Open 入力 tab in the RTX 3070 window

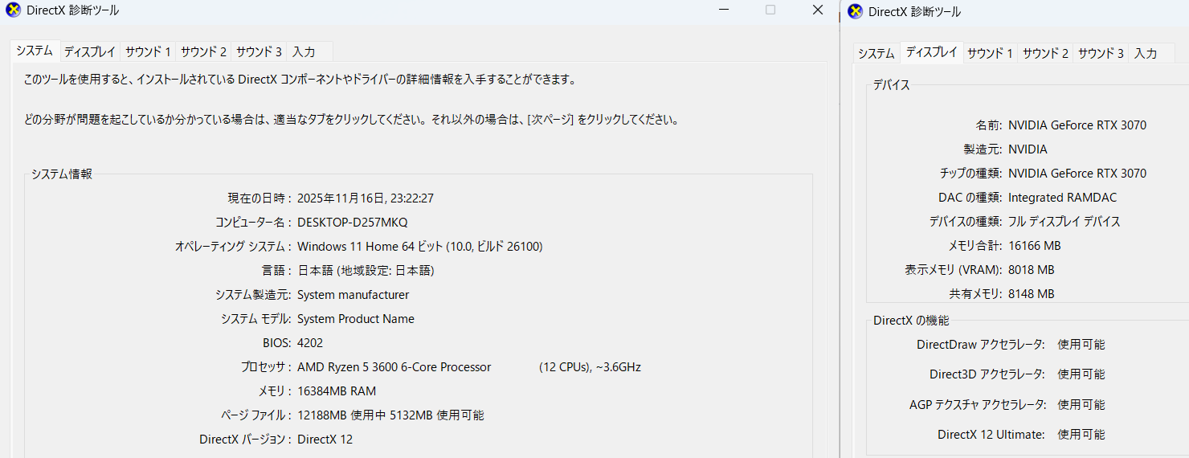[1146, 53]
